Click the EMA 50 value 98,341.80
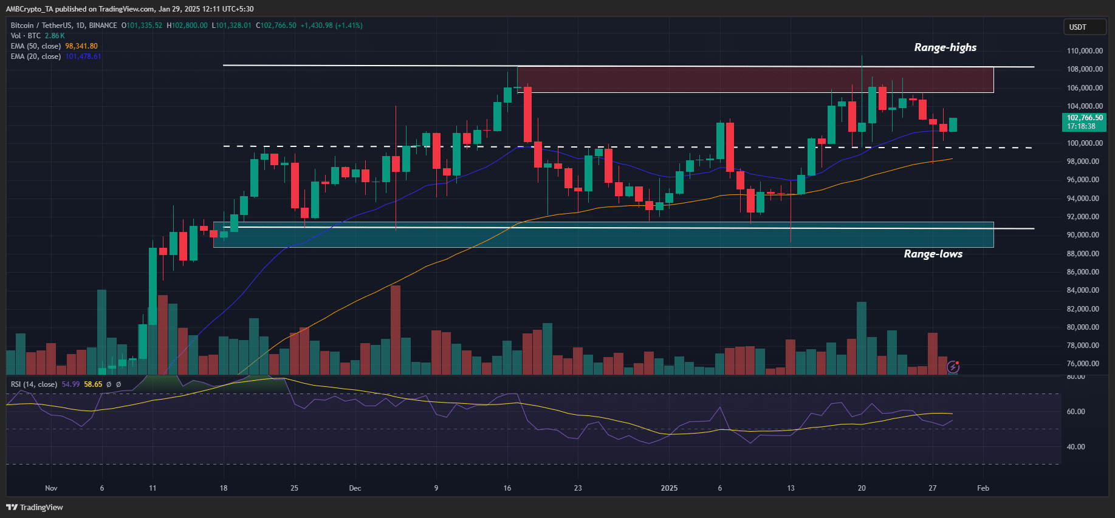This screenshot has width=1115, height=518. point(81,46)
